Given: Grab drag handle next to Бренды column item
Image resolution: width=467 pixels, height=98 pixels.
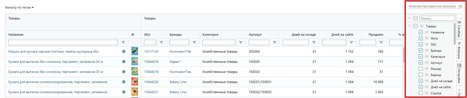Looking at the screenshot, I should (427, 50).
